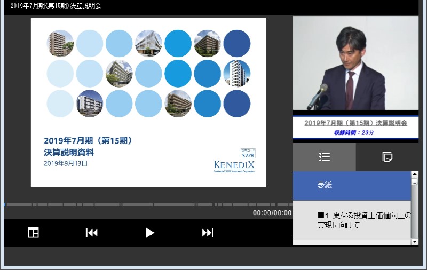The image size is (427, 270).
Task: Click the securities code 3278 box
Action: [248, 154]
